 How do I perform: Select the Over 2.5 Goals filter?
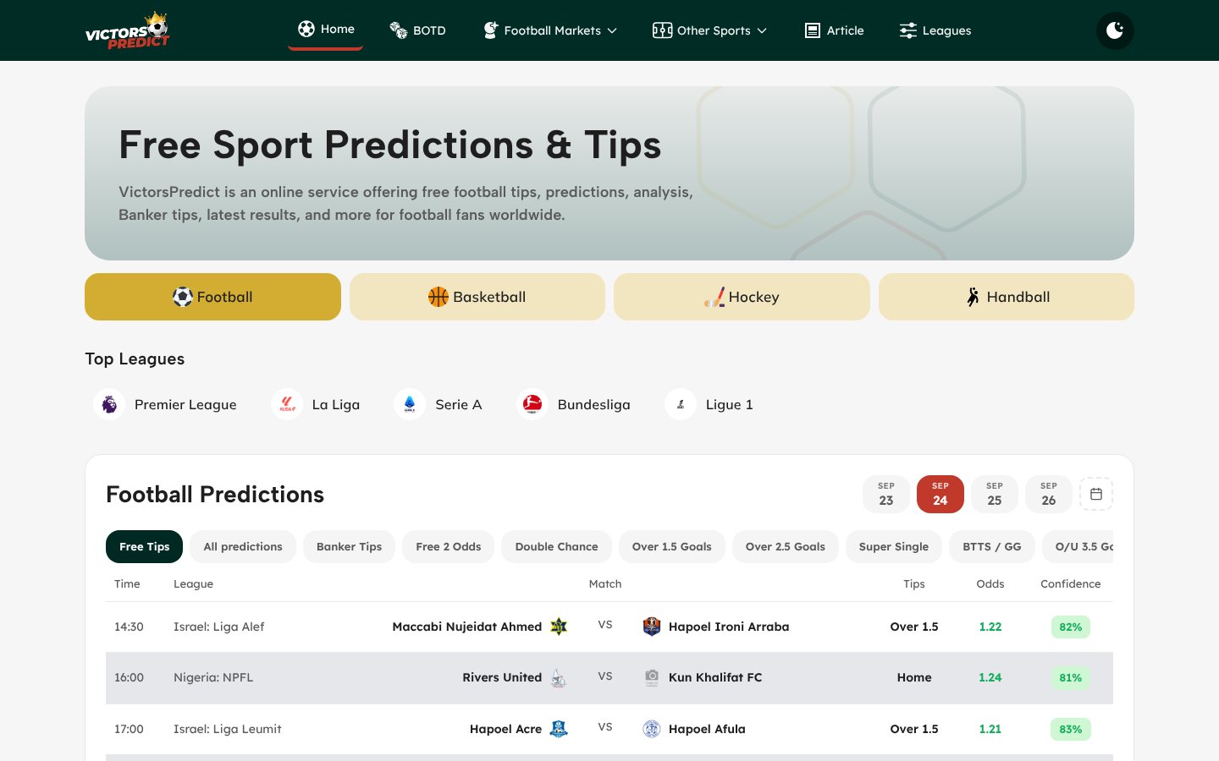point(786,546)
